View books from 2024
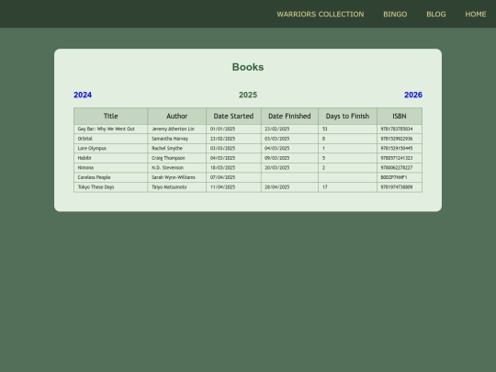Image resolution: width=496 pixels, height=372 pixels. [x=83, y=95]
